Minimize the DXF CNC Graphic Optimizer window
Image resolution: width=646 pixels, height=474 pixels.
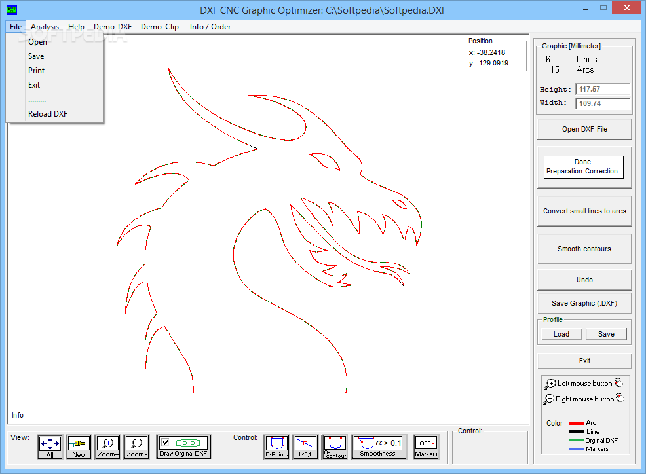pos(586,8)
